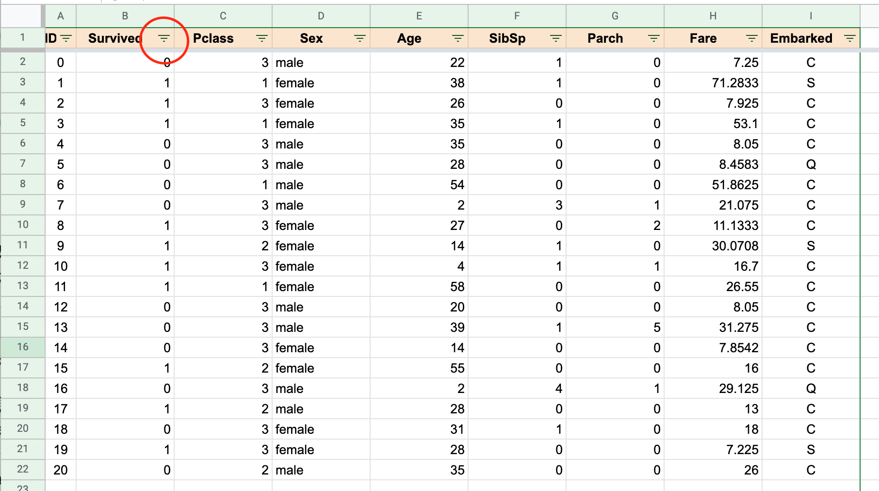This screenshot has width=879, height=491.
Task: Select column letter C header
Action: click(x=223, y=16)
